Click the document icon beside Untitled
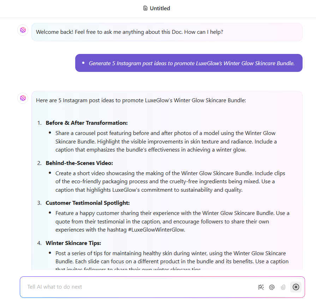Viewport: 316px width, 301px height. 145,8
